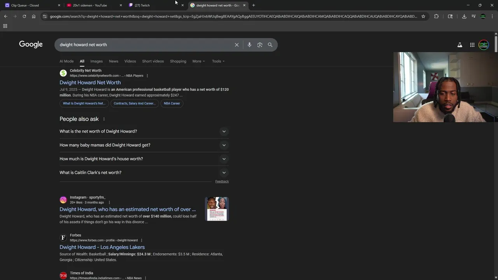498x280 pixels.
Task: Open the Tools dropdown
Action: (x=218, y=61)
